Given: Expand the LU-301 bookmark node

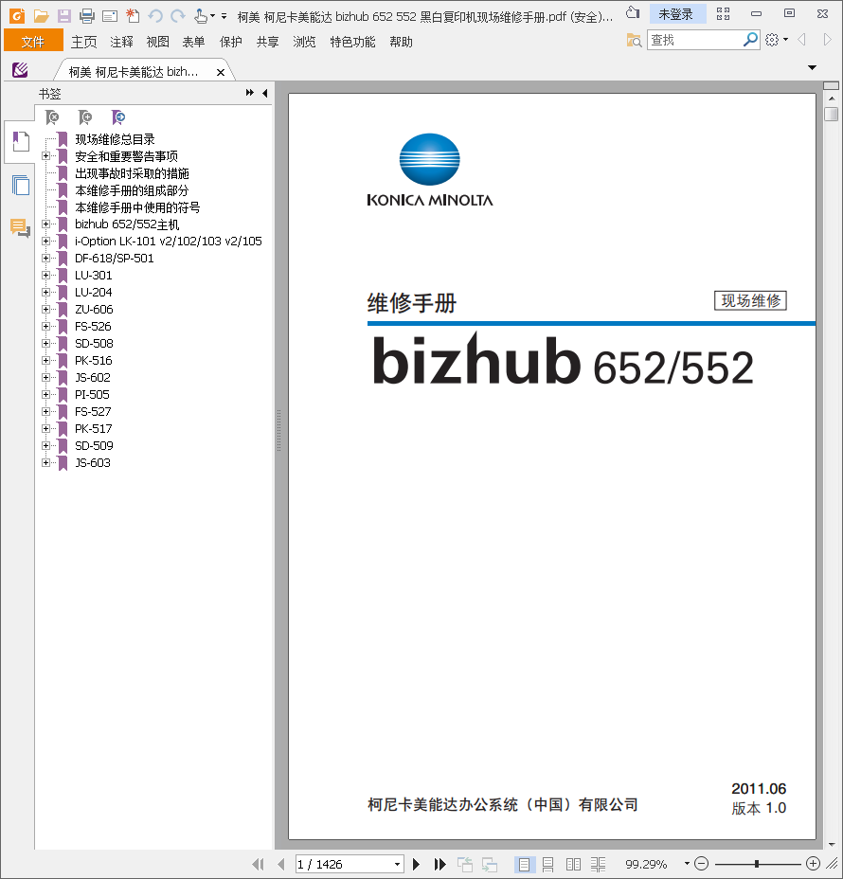Looking at the screenshot, I should tap(46, 276).
